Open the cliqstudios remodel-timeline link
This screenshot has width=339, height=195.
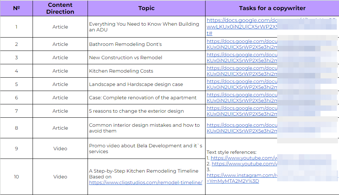point(146,182)
